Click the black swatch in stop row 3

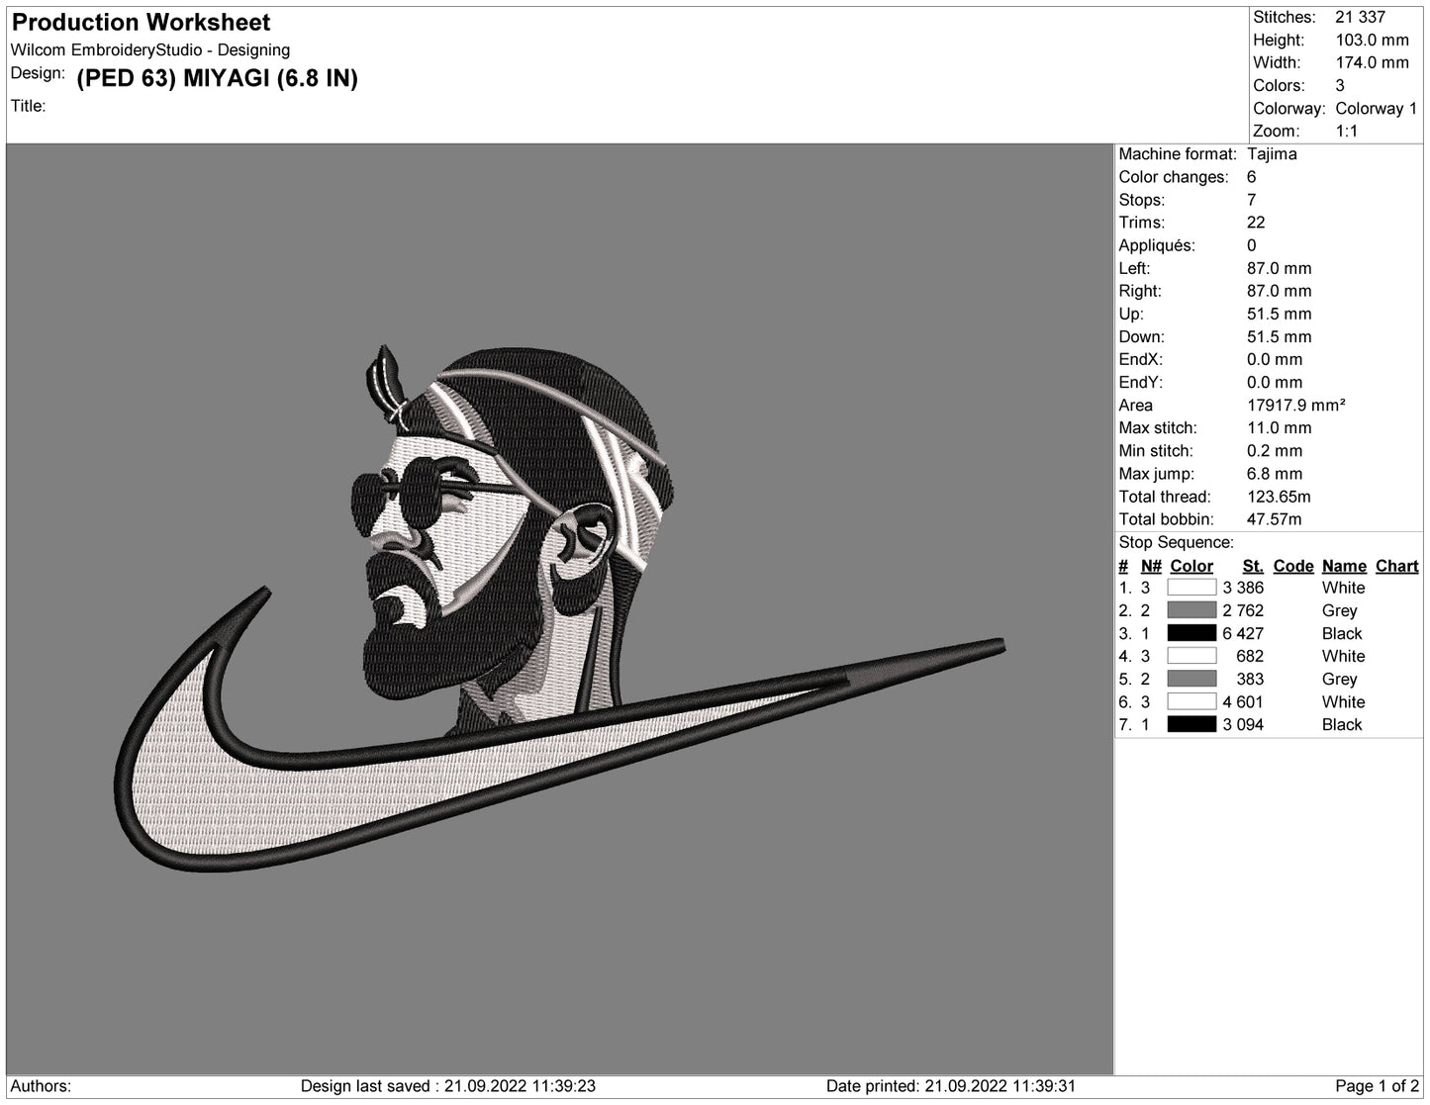tap(1192, 633)
